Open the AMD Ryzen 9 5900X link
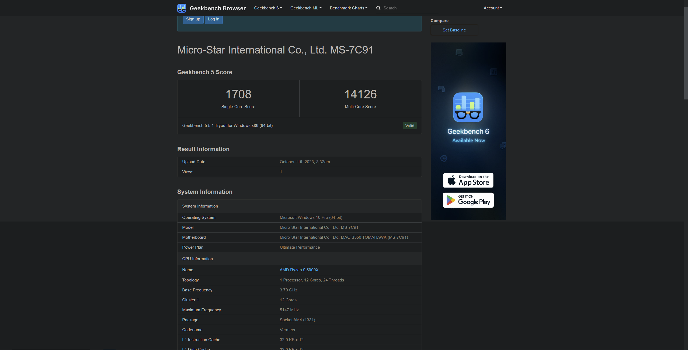This screenshot has height=350, width=688. (x=299, y=270)
